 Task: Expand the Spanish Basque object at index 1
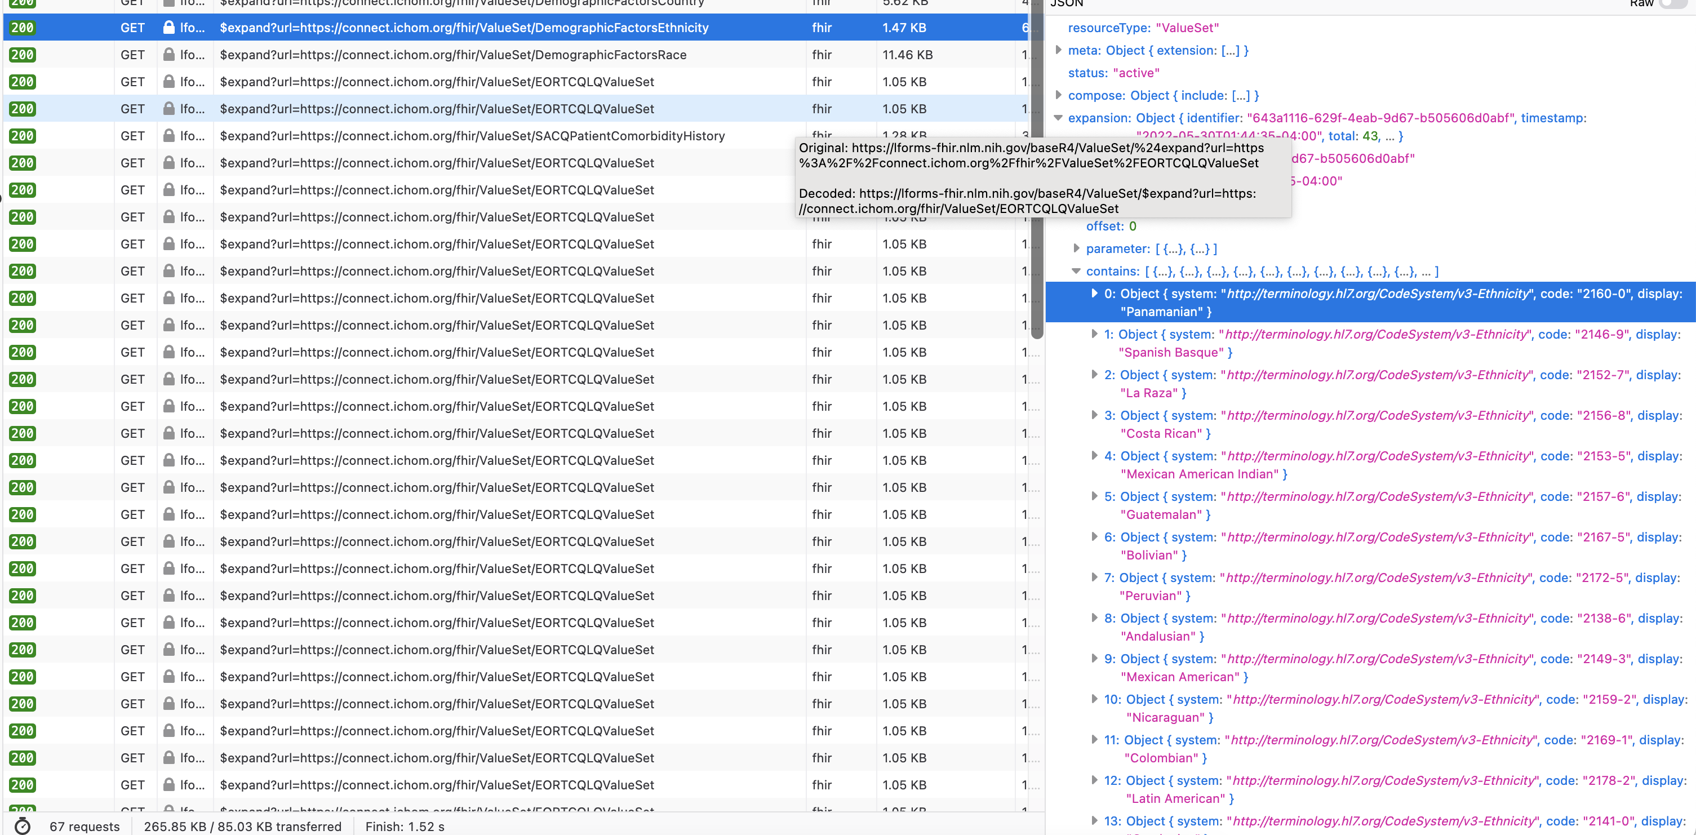(1094, 334)
